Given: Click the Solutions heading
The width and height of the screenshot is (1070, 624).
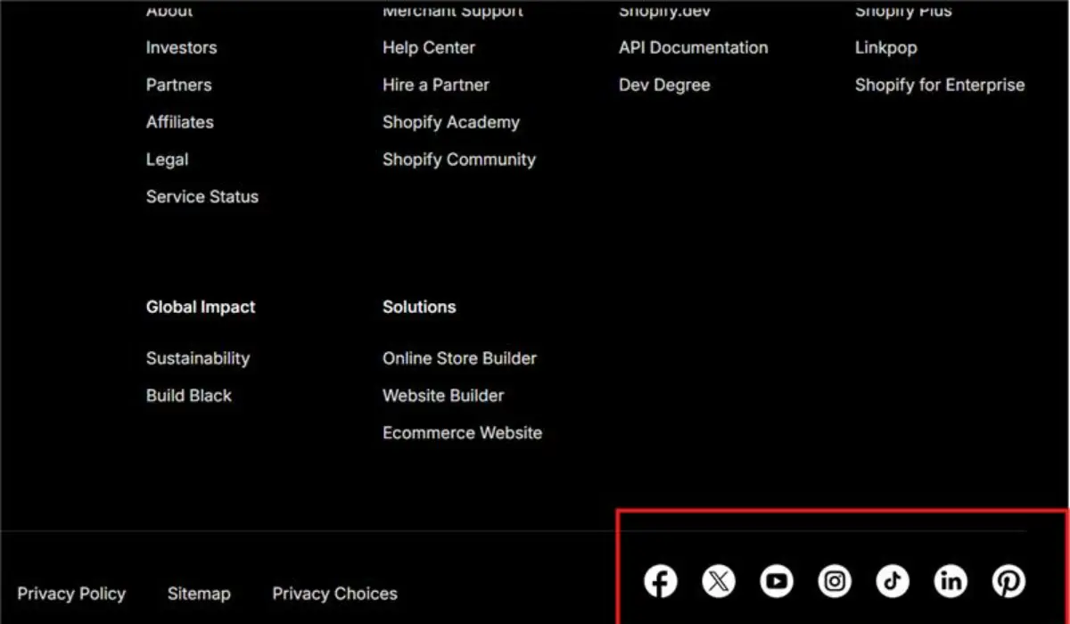Looking at the screenshot, I should pyautogui.click(x=419, y=307).
